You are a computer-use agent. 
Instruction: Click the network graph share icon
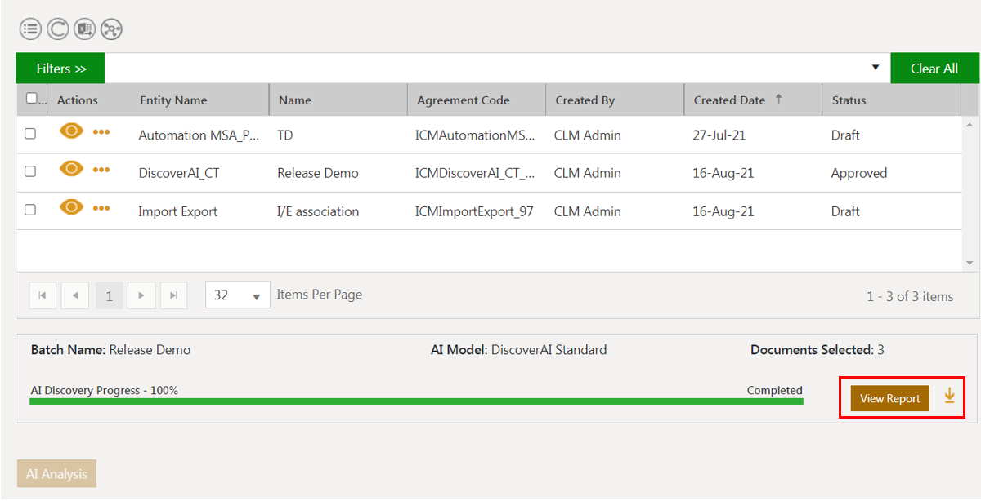(x=110, y=29)
